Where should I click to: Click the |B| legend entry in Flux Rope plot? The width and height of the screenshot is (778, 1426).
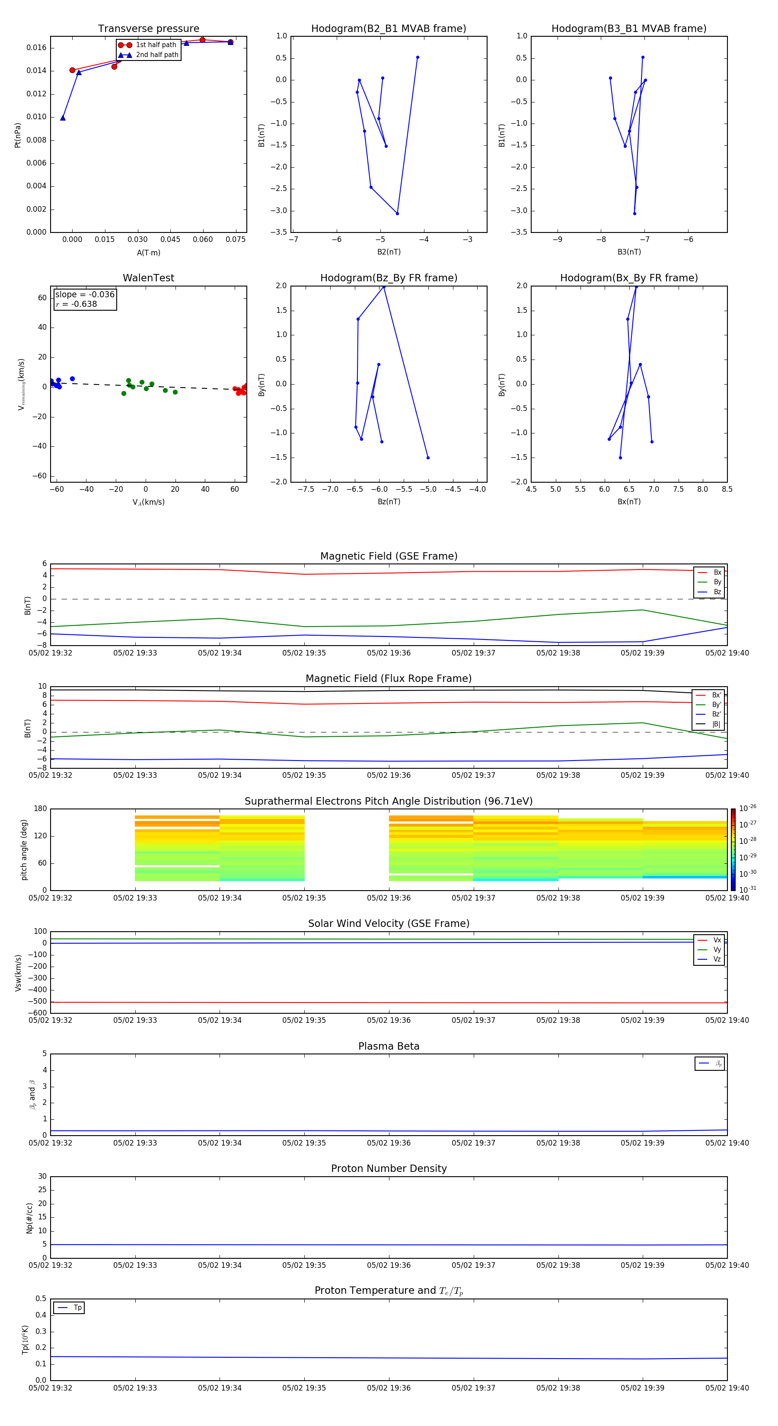pyautogui.click(x=708, y=724)
